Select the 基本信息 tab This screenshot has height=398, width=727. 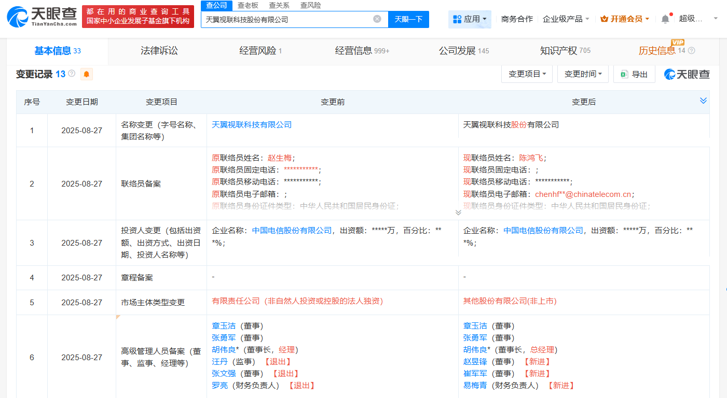tap(58, 51)
